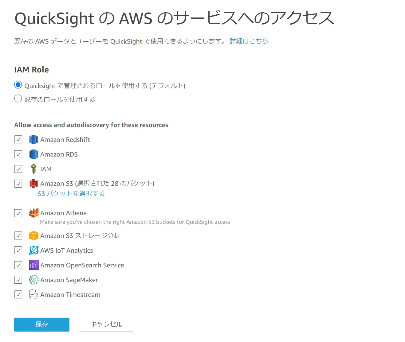Screen dimensions: 405x342
Task: Select 既存のロールを使用する radio button
Action: 18,99
